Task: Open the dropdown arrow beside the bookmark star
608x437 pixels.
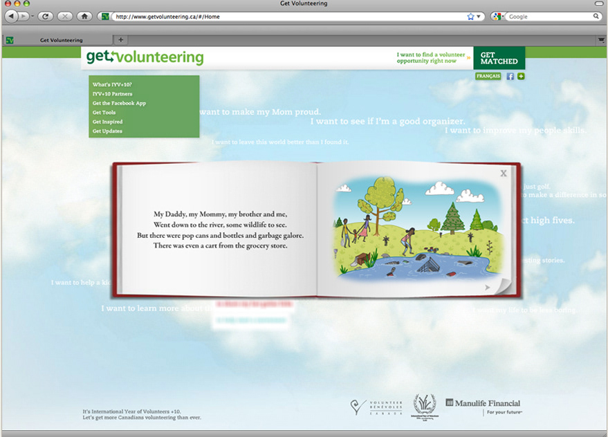Action: 479,17
